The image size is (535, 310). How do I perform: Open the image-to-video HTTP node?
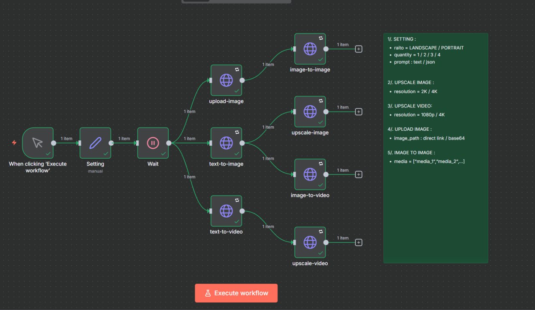[310, 174]
